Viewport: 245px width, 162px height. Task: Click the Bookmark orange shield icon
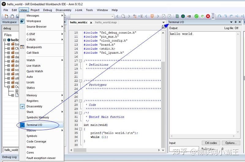[152, 16]
